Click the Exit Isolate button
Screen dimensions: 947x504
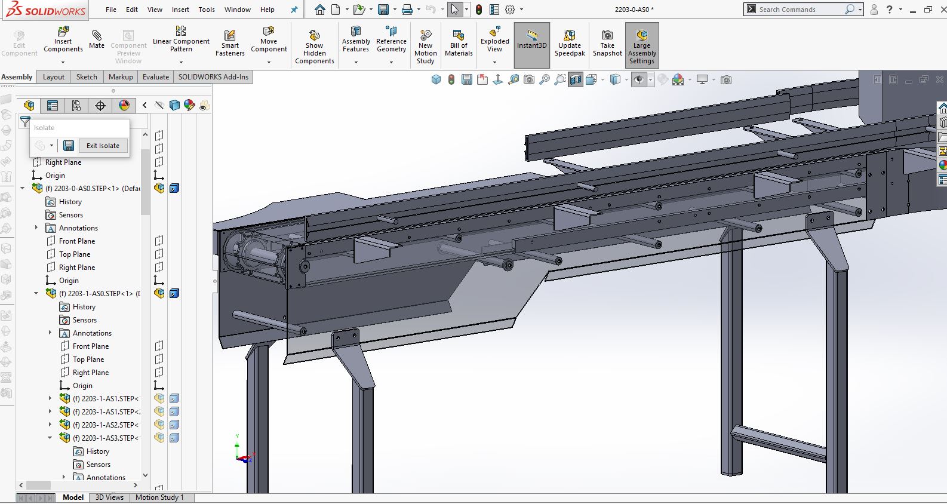point(103,146)
